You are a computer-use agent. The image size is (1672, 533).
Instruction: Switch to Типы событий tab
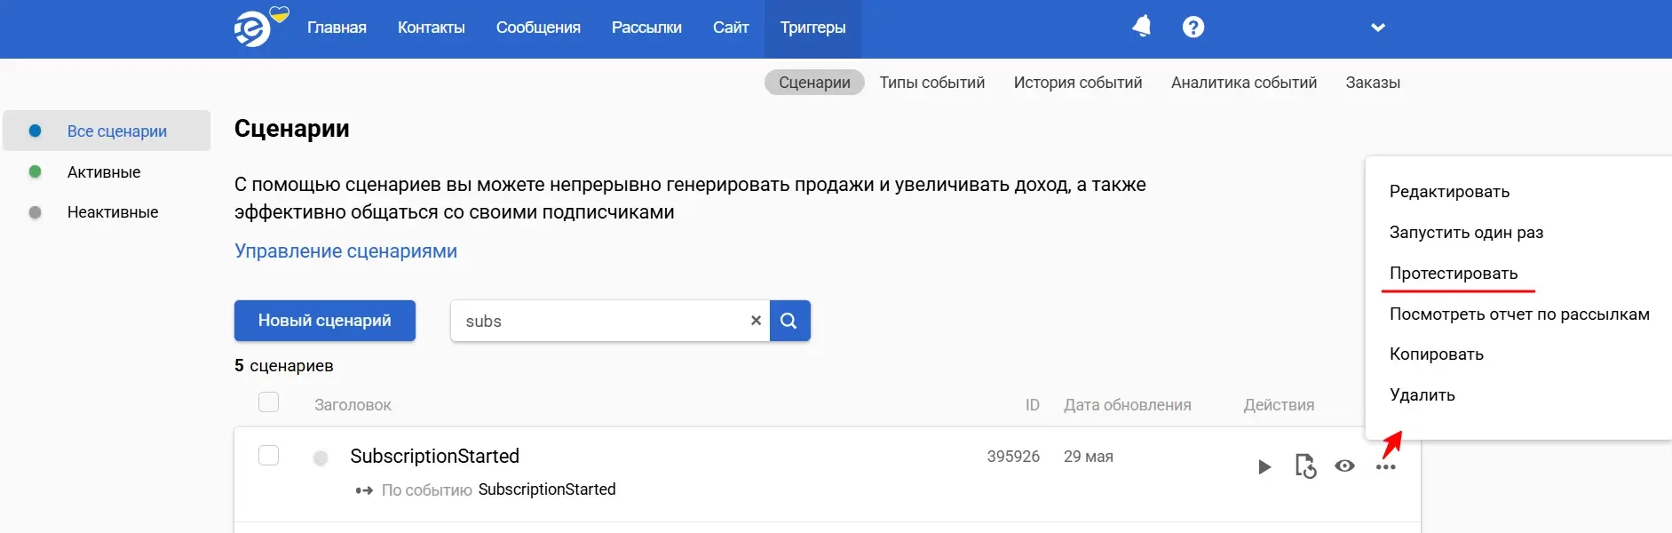coord(932,83)
